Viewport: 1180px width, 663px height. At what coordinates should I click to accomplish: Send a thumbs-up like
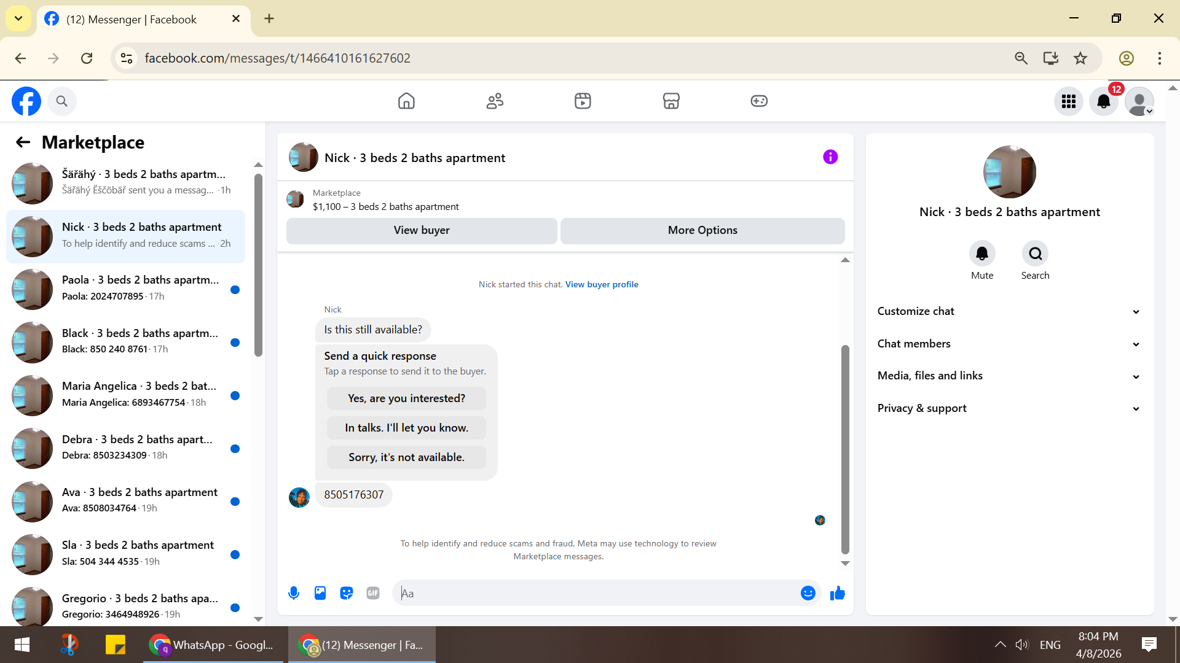click(837, 593)
